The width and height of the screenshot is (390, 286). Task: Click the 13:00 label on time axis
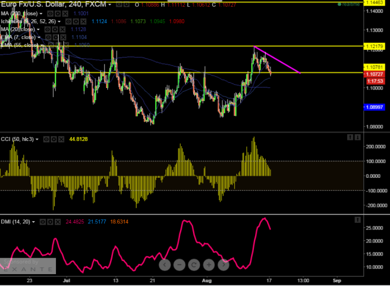[x=303, y=281]
